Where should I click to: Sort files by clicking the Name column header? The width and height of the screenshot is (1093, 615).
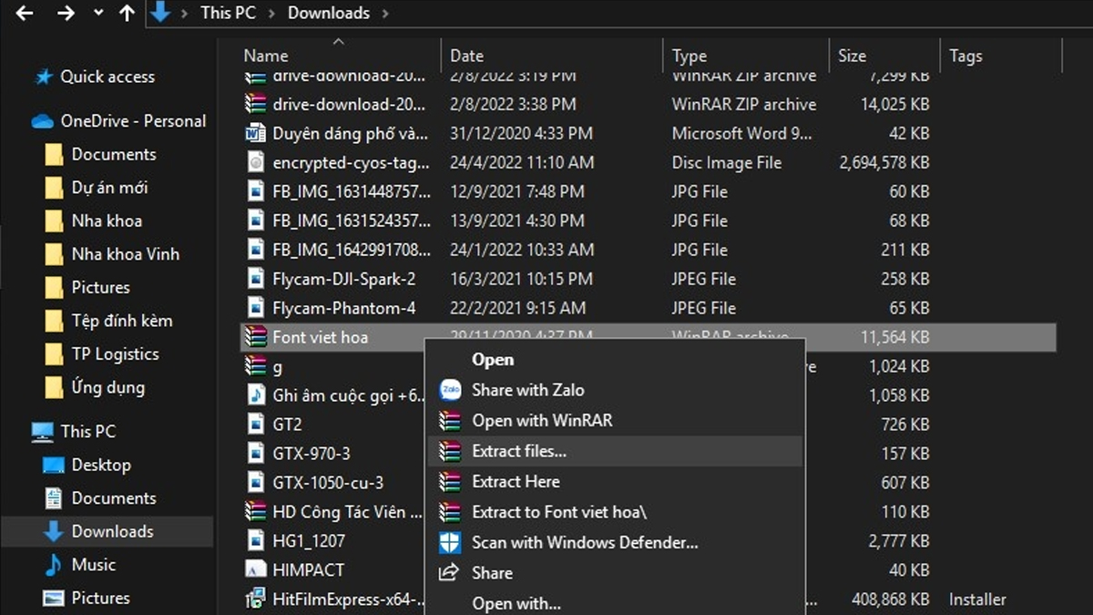pos(265,55)
